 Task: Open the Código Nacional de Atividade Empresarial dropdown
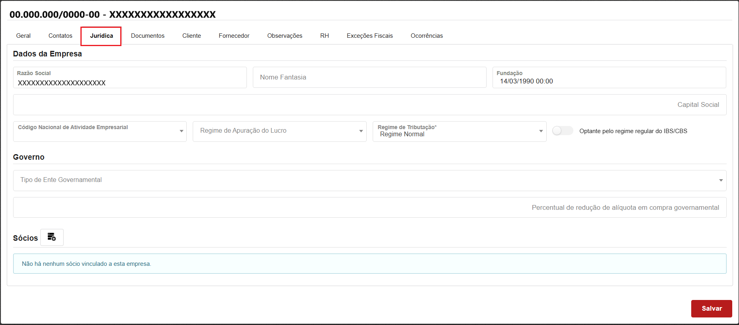(100, 132)
